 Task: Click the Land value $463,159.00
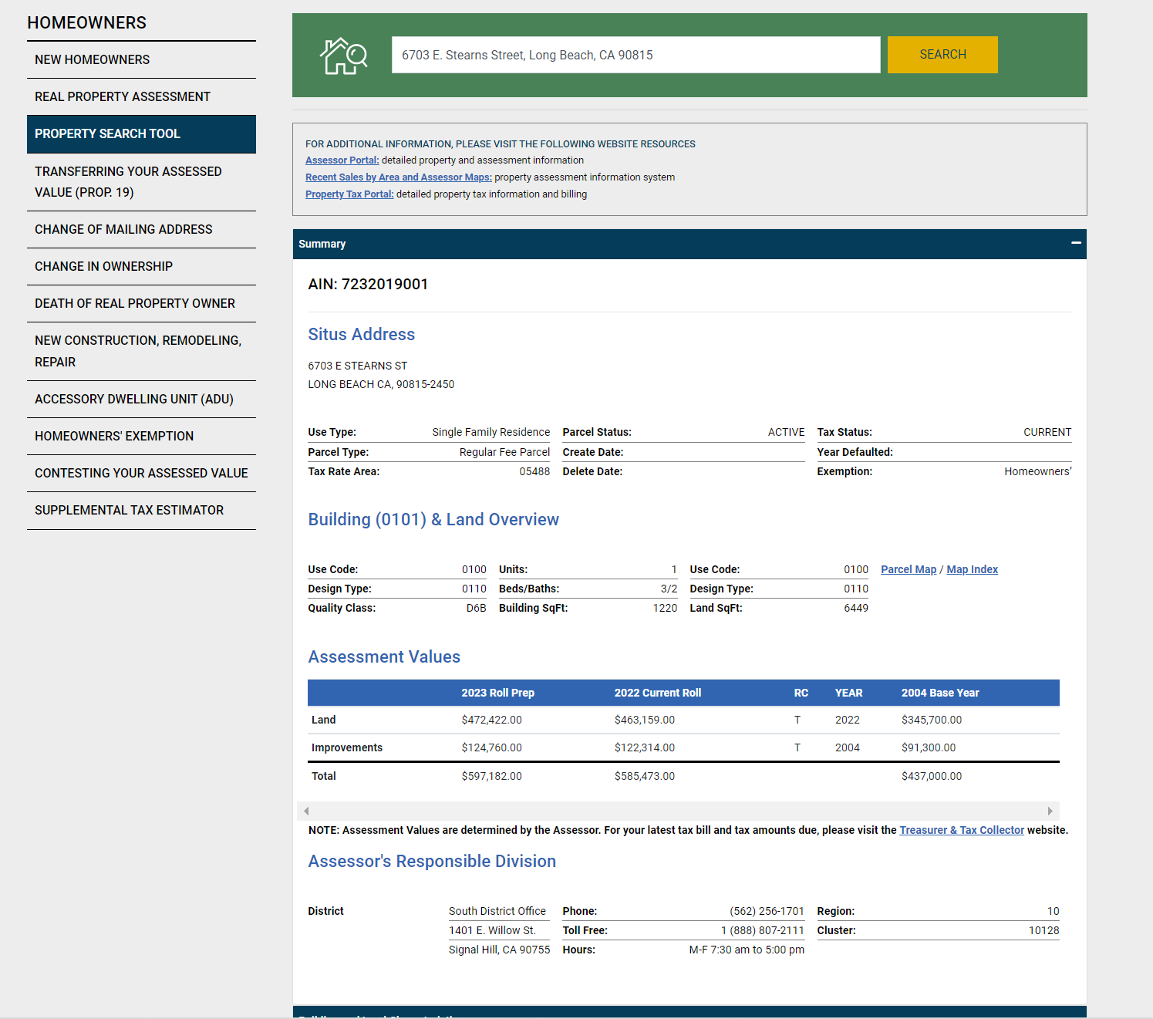644,720
